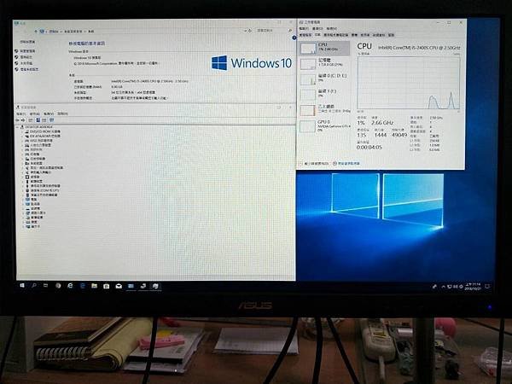Expand IDE ATA/ATAPI controllers category

coord(22,136)
